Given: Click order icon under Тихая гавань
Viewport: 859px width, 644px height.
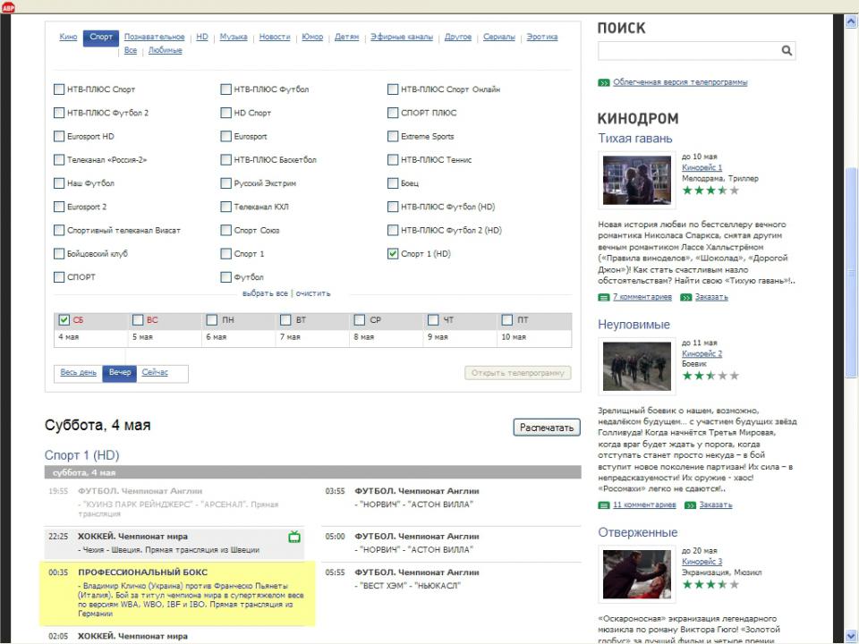Looking at the screenshot, I should click(685, 296).
